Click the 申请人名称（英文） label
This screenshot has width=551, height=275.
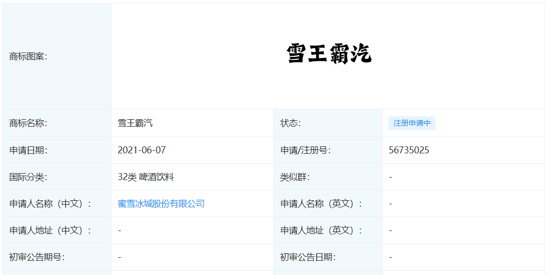(x=321, y=203)
